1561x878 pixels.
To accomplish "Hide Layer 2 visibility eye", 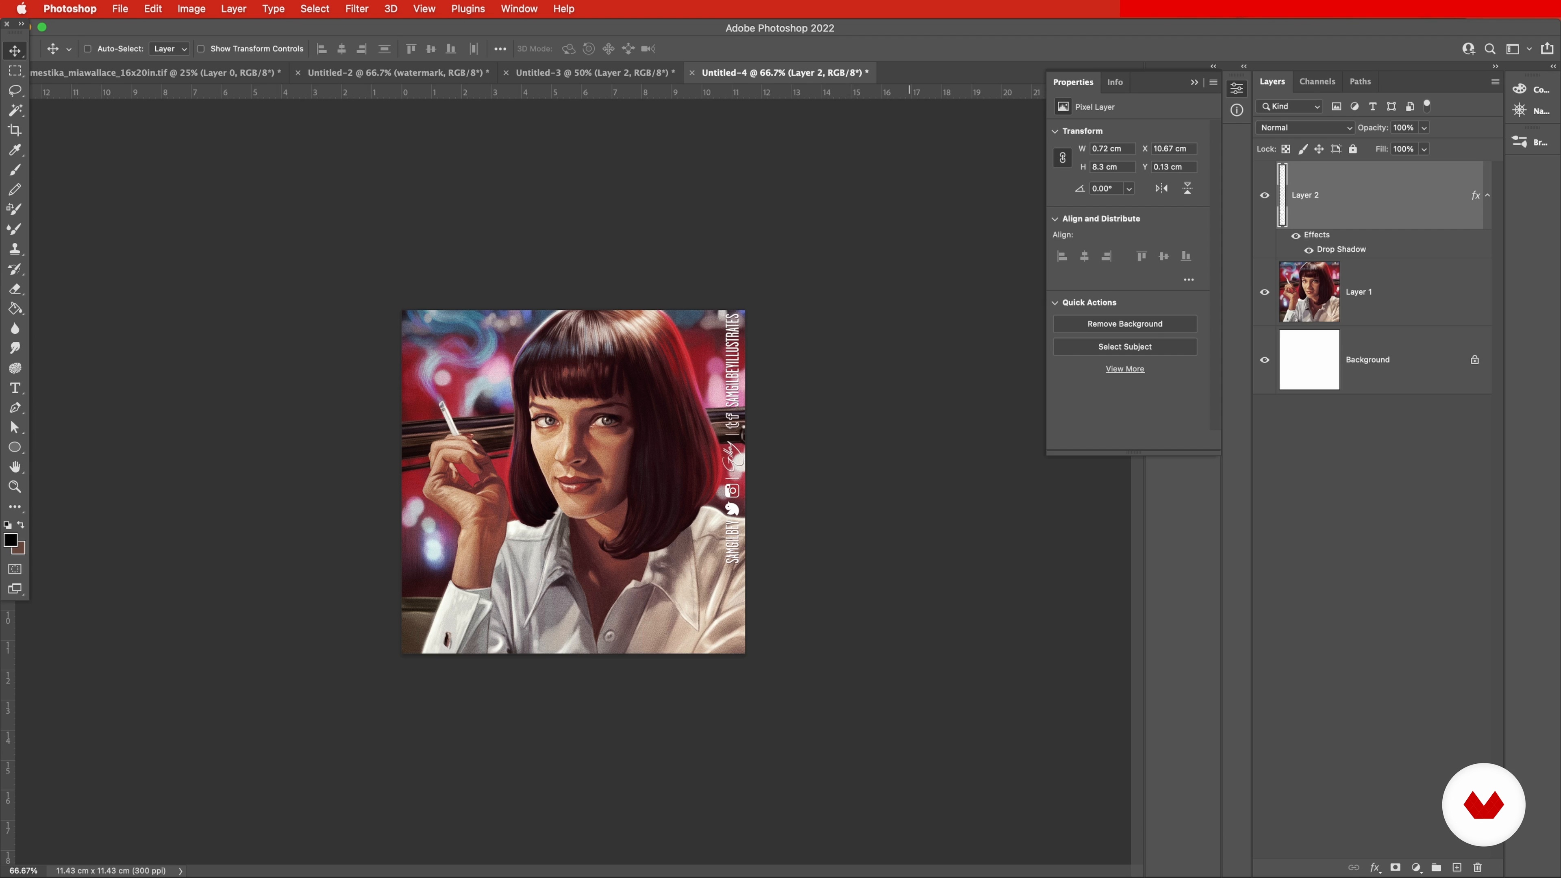I will click(1265, 195).
